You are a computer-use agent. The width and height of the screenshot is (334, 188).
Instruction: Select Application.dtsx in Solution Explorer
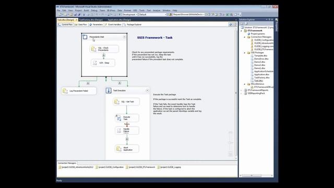tap(261, 75)
